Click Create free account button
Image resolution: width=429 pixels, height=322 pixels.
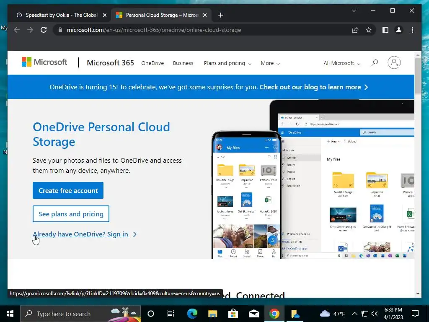tap(68, 190)
